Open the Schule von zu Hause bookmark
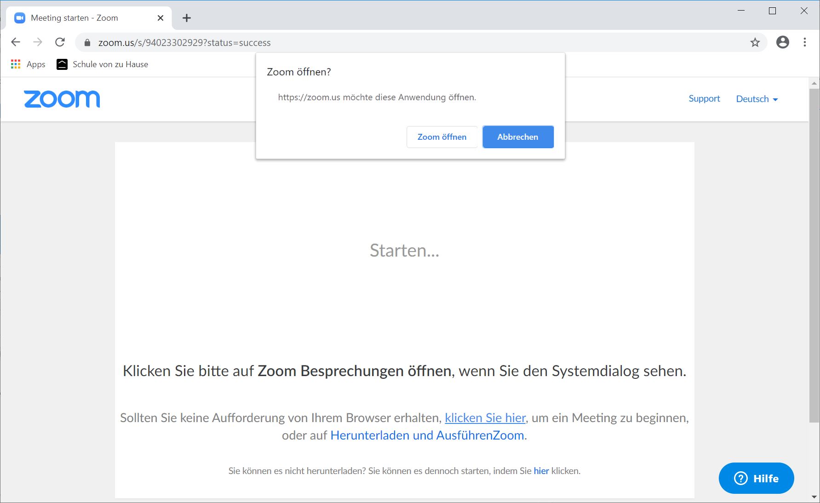Image resolution: width=820 pixels, height=503 pixels. point(102,64)
